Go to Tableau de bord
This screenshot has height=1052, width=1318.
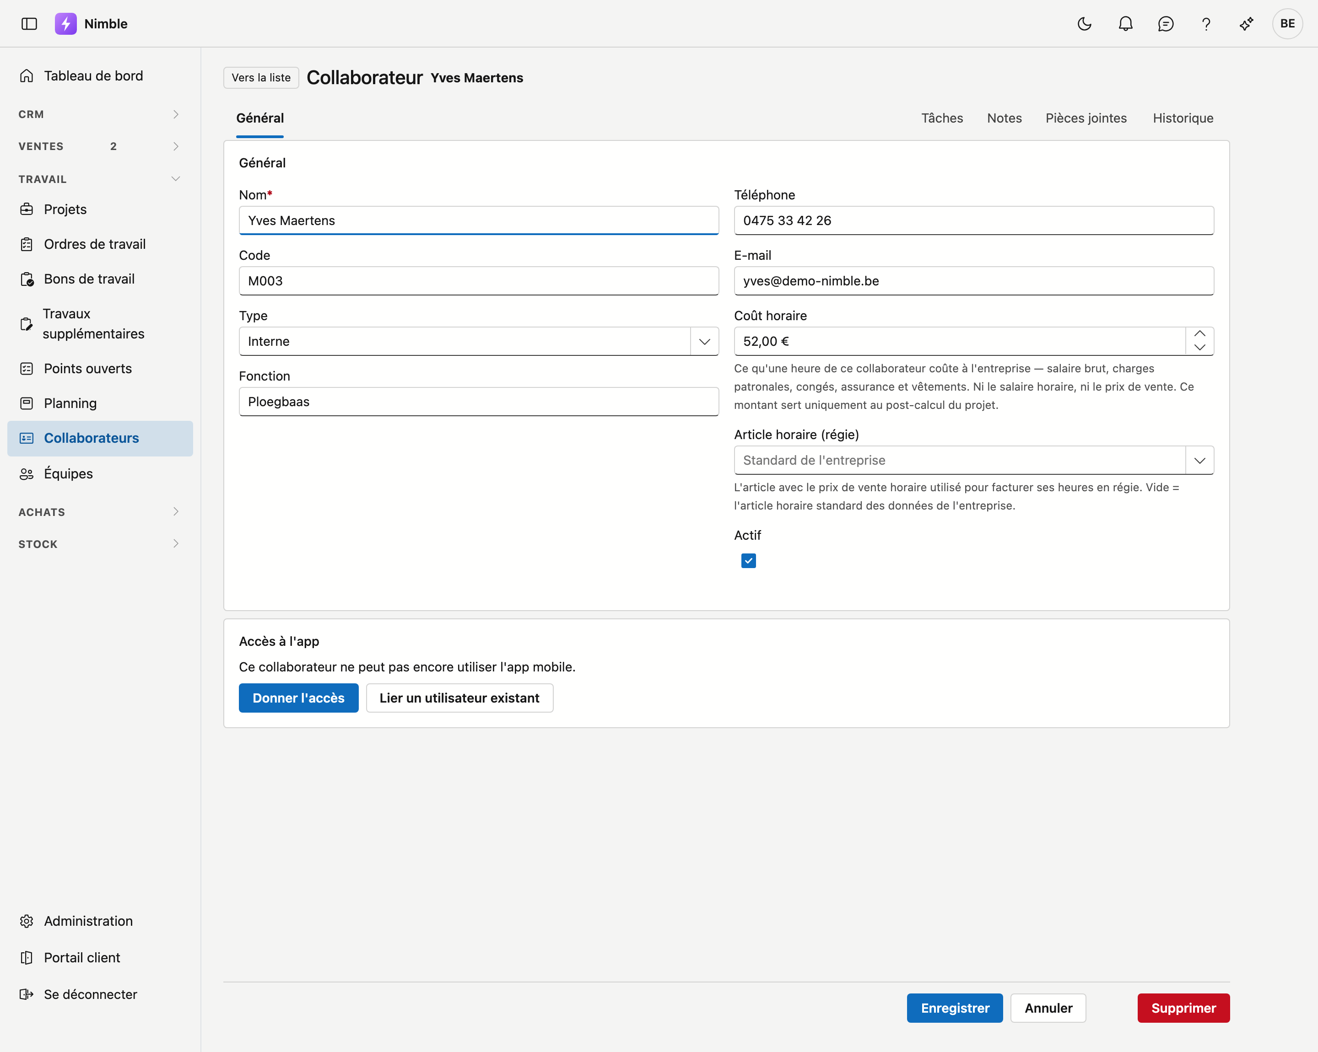click(x=100, y=76)
